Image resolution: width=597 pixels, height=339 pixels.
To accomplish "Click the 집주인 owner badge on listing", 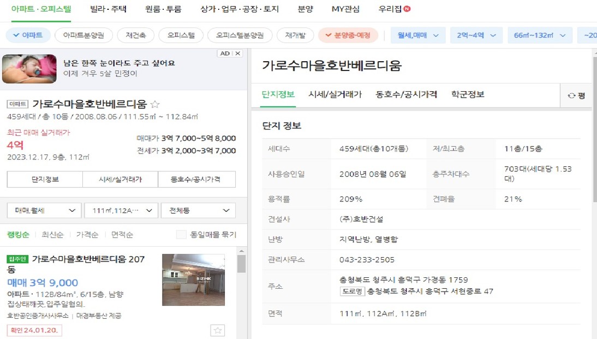I will coord(17,259).
